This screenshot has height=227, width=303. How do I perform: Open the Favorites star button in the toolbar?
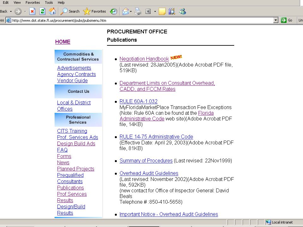click(94, 11)
